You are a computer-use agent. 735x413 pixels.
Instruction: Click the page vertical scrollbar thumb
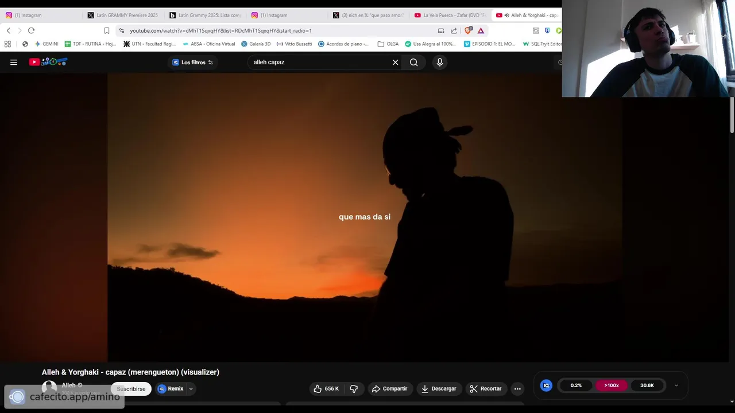click(x=732, y=115)
